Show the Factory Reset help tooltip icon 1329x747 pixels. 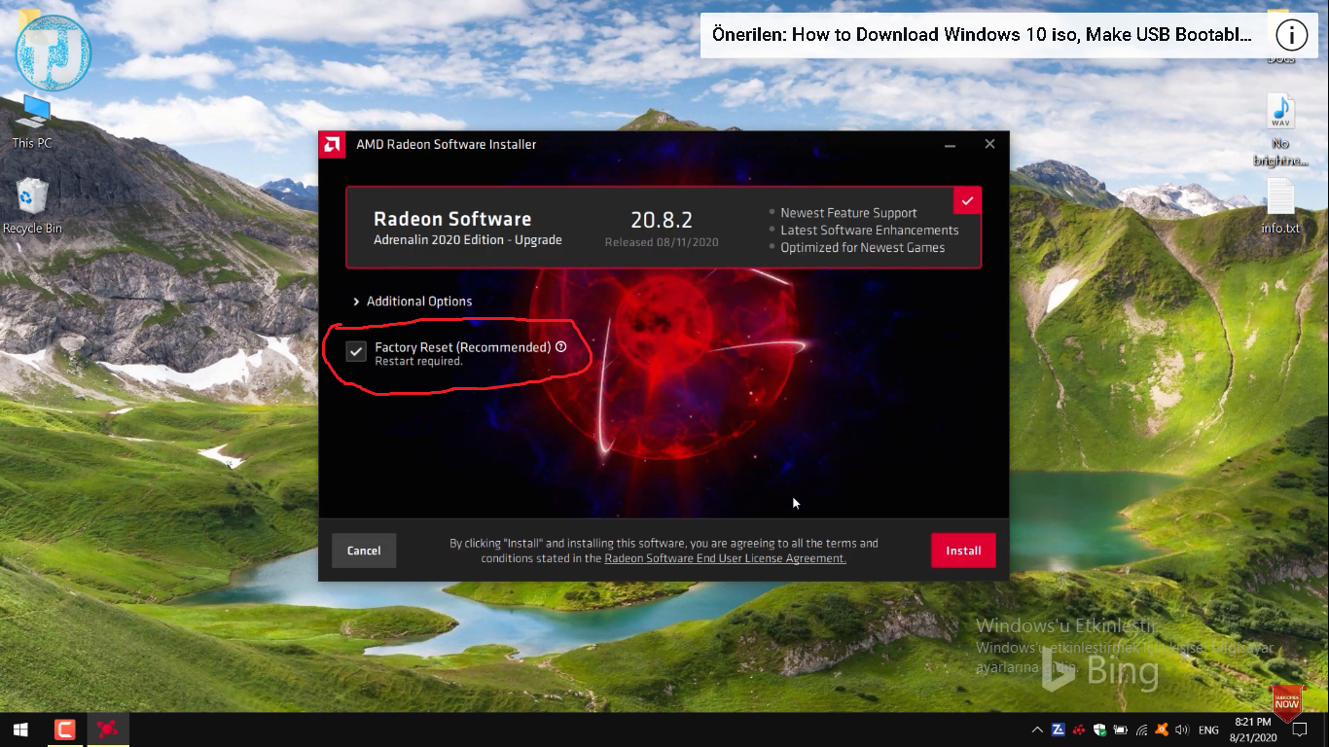(561, 346)
